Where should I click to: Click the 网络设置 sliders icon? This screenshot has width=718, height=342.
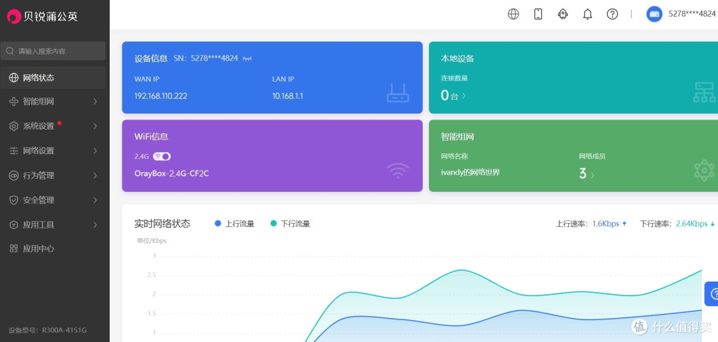click(x=14, y=151)
